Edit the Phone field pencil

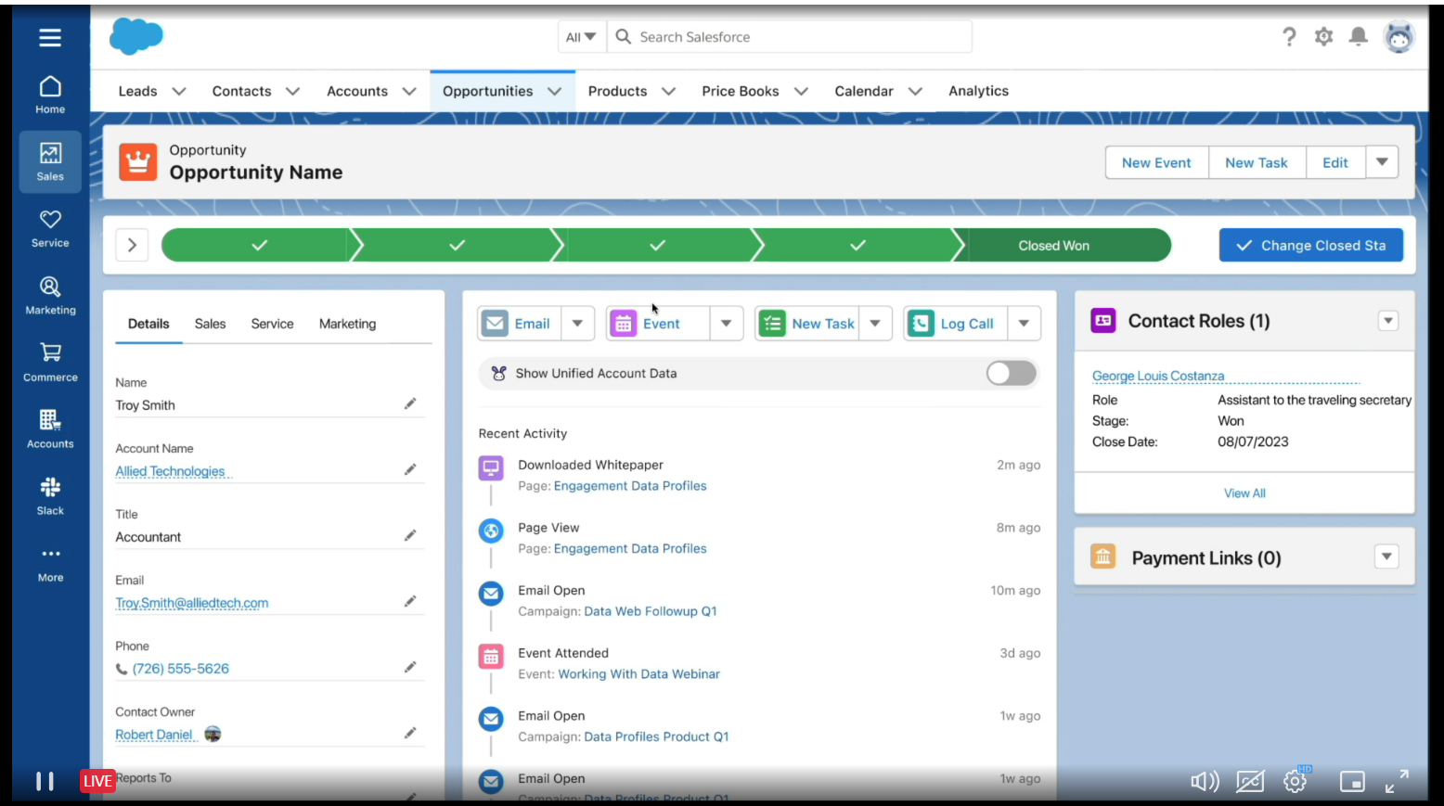pos(410,667)
